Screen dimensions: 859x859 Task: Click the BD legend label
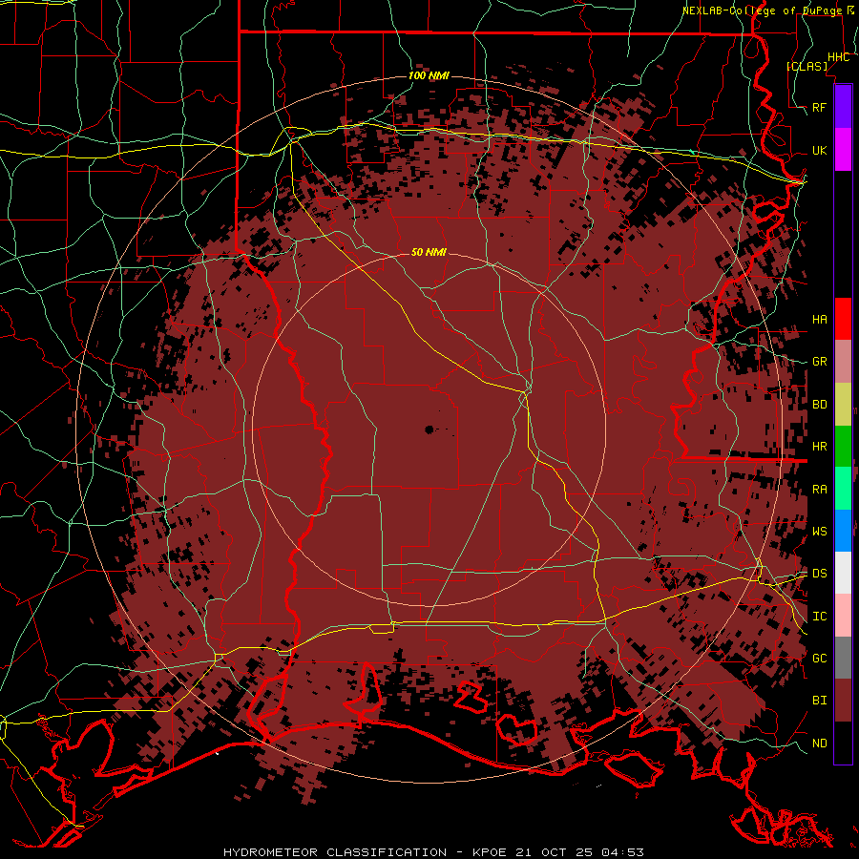tap(819, 405)
